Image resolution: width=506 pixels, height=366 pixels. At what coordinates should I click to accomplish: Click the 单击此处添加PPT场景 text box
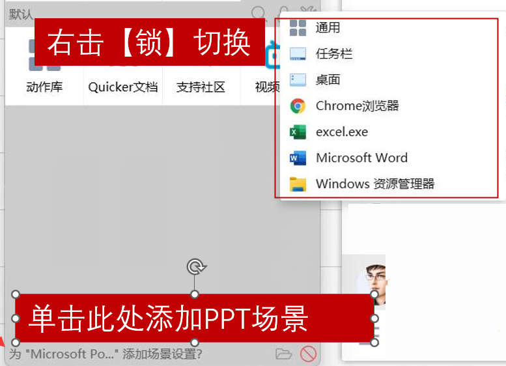[195, 318]
